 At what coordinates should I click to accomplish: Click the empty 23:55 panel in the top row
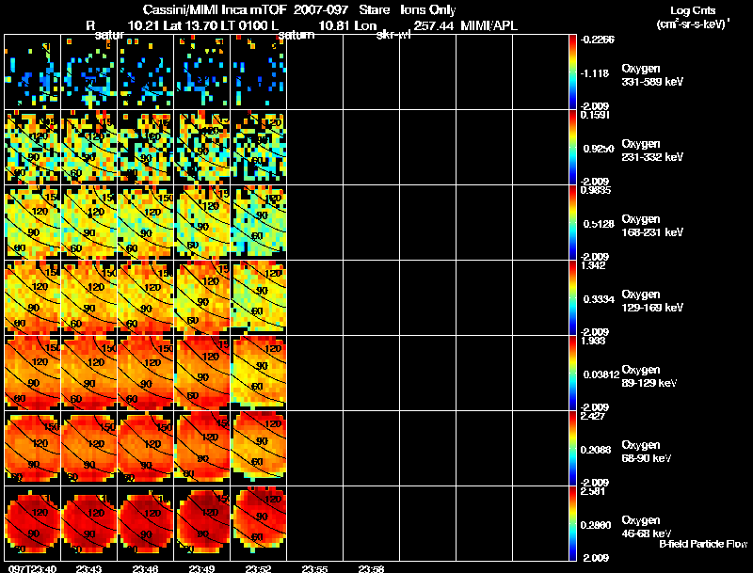[314, 72]
